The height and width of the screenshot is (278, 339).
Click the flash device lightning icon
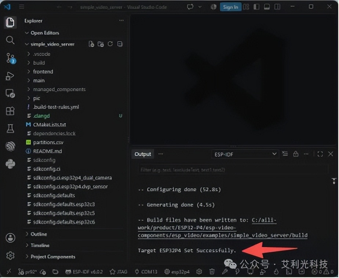[237, 271]
